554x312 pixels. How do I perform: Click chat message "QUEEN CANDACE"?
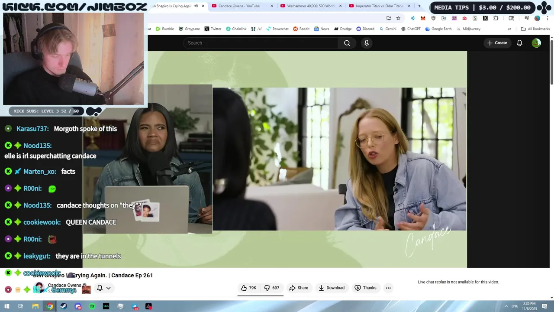[91, 222]
